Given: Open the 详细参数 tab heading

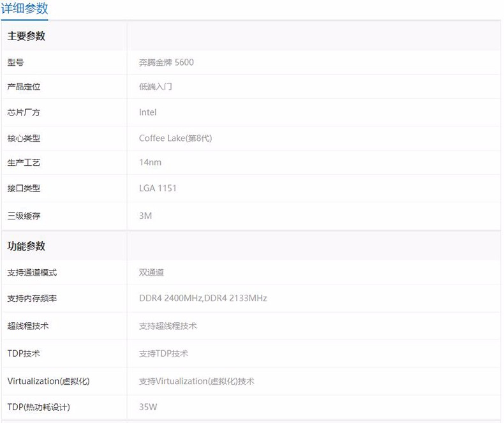Looking at the screenshot, I should (24, 8).
